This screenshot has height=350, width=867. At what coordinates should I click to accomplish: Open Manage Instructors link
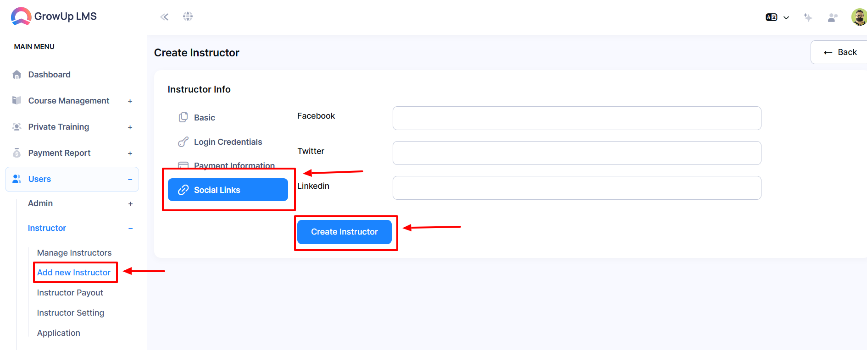click(x=74, y=253)
